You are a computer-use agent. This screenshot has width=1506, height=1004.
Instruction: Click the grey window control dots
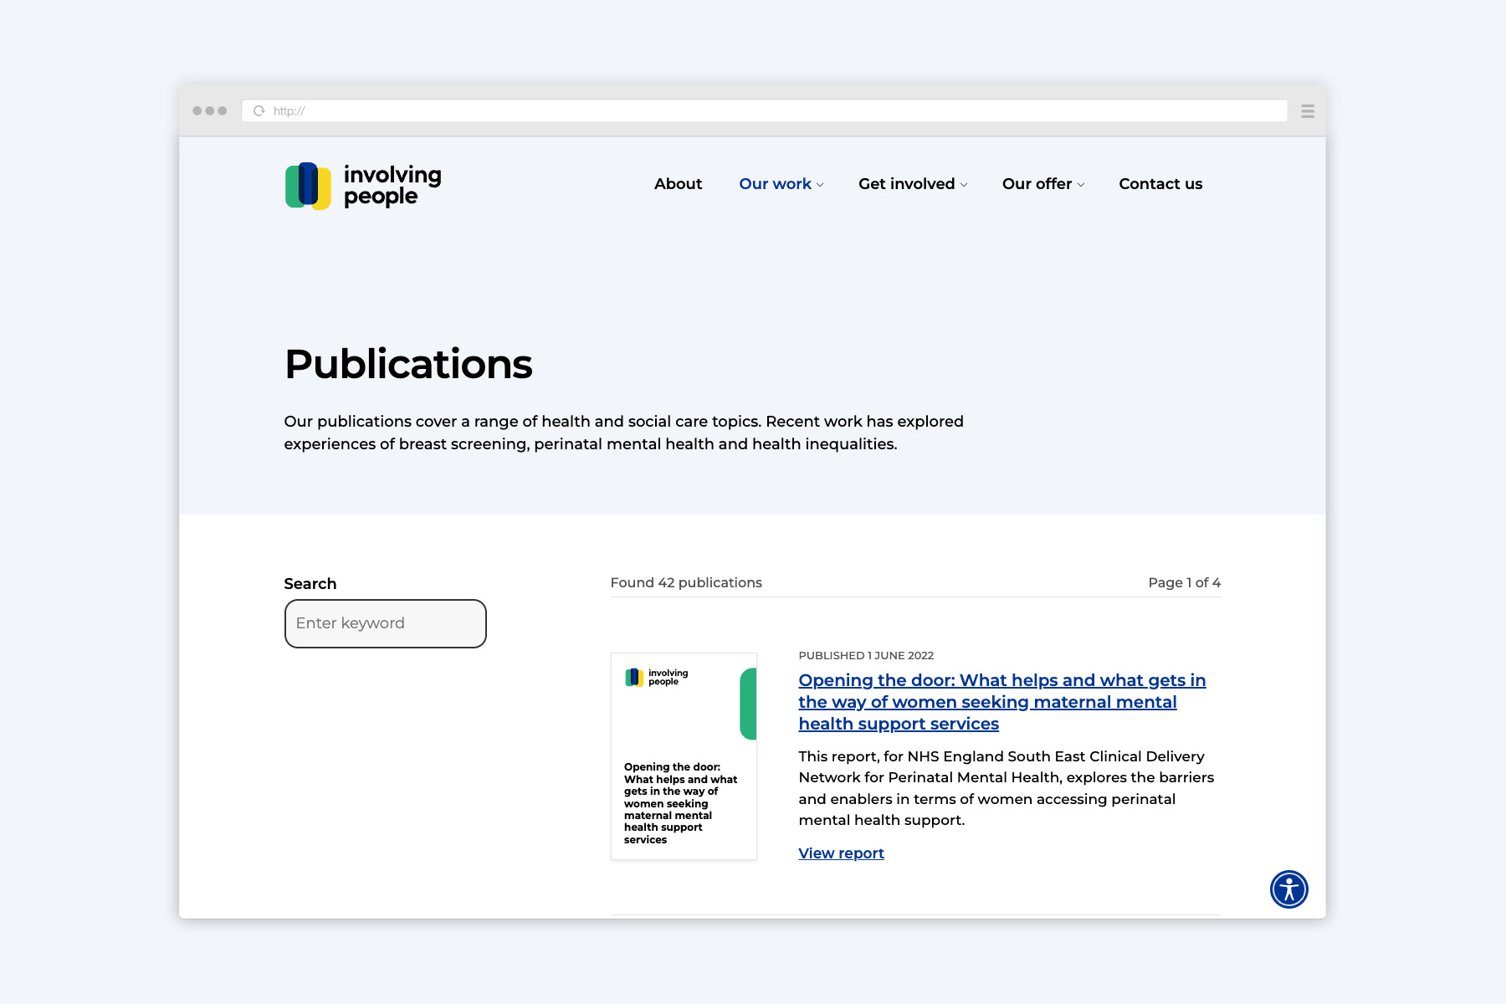tap(210, 110)
